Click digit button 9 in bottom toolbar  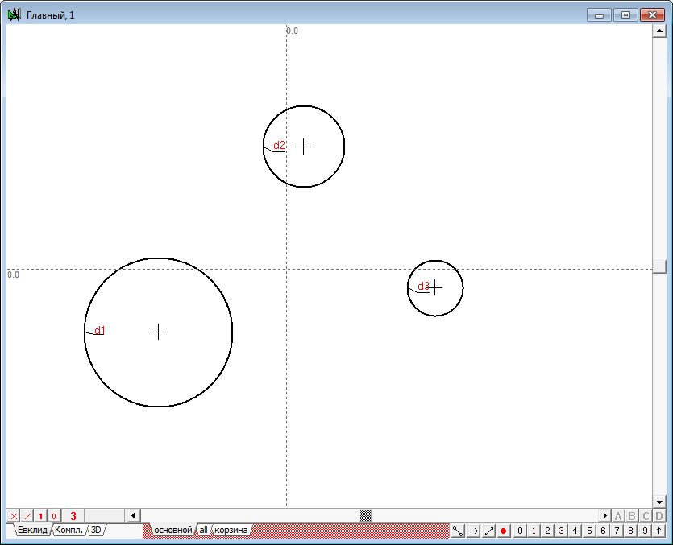[645, 531]
